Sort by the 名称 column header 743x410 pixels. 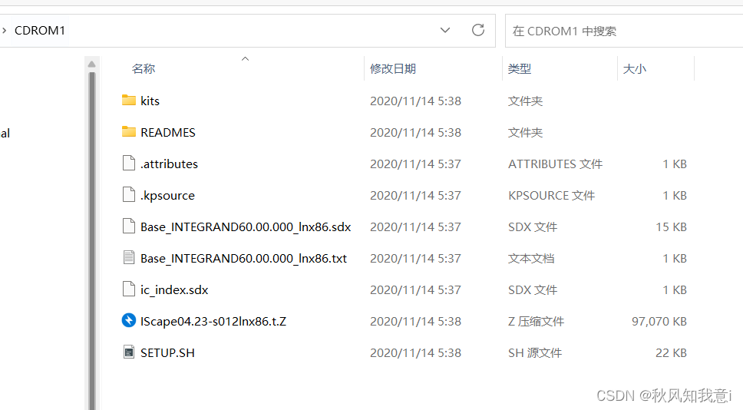[x=144, y=69]
